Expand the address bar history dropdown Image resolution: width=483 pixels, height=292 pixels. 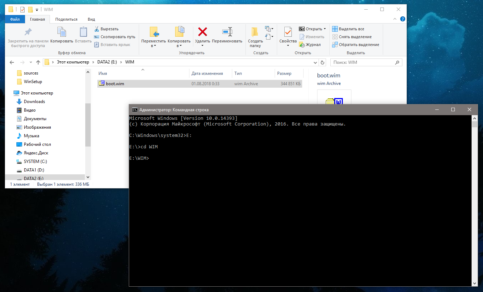(x=315, y=62)
